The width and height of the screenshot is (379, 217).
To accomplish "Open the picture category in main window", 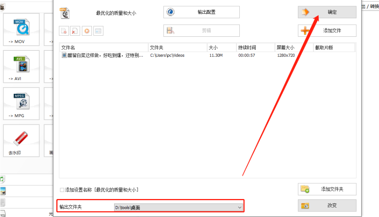I will [3, 191].
